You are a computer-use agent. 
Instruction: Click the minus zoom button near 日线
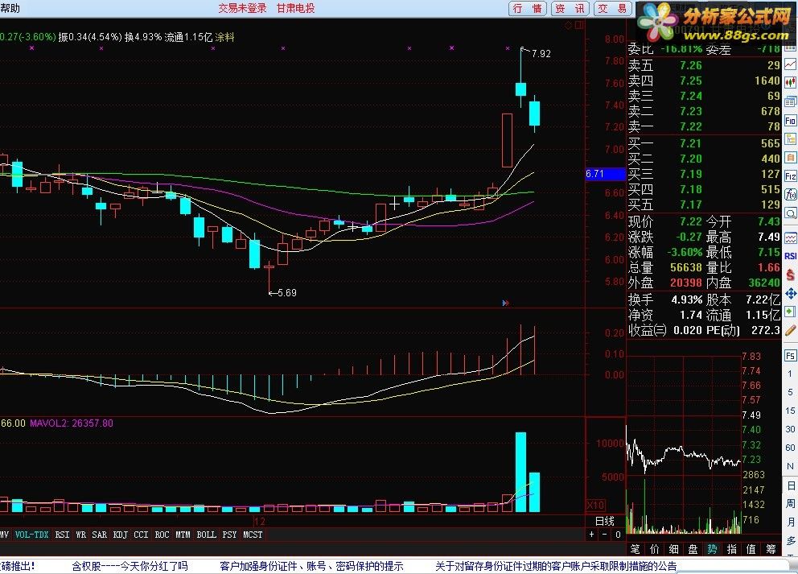pos(605,535)
